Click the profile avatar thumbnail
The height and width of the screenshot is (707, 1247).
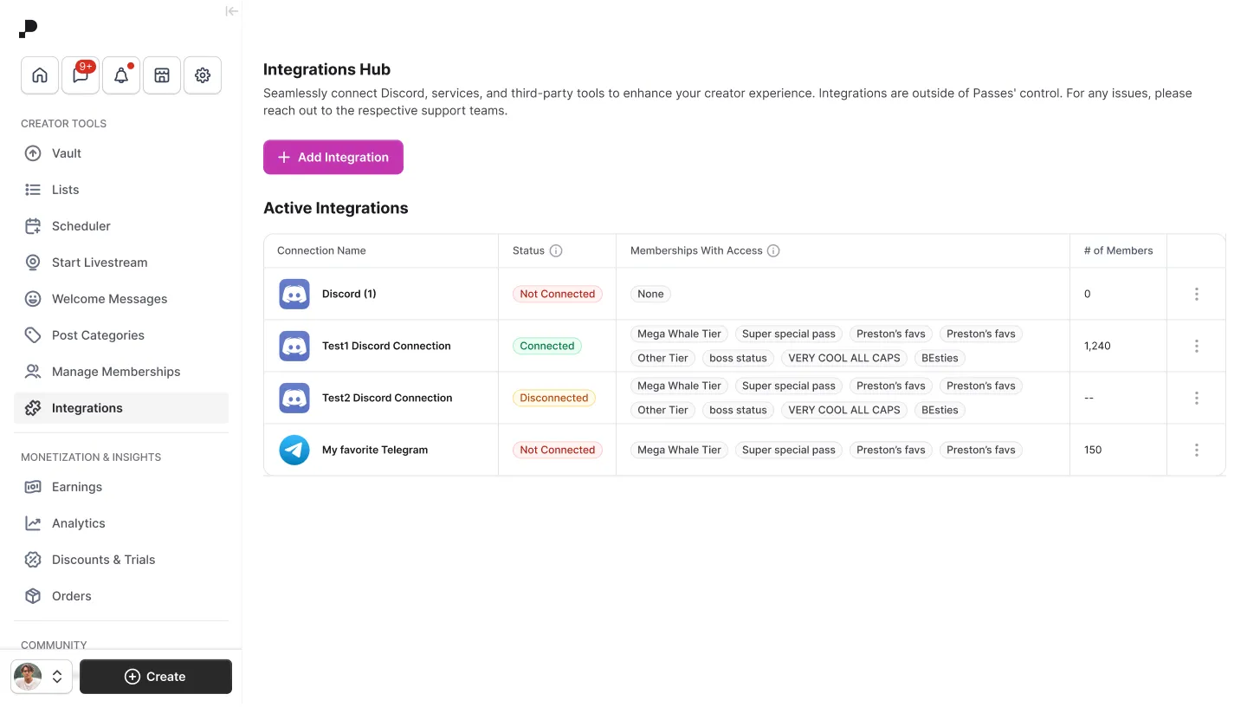[27, 677]
